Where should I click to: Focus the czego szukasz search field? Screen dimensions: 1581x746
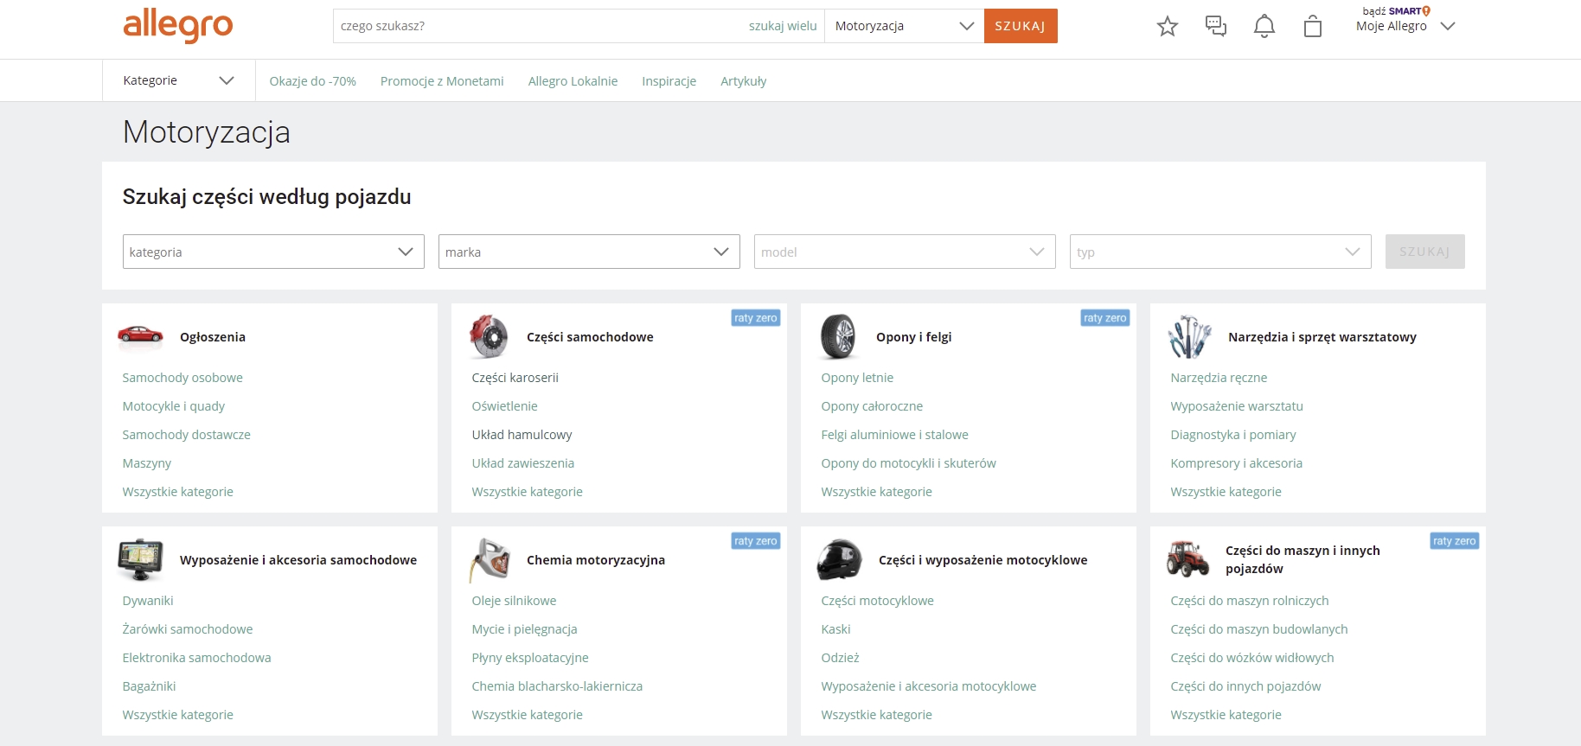pyautogui.click(x=541, y=26)
